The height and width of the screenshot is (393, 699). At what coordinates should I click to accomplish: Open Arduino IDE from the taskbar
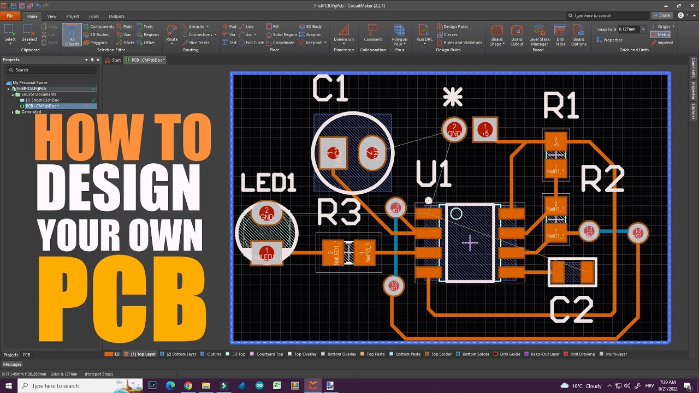point(259,385)
